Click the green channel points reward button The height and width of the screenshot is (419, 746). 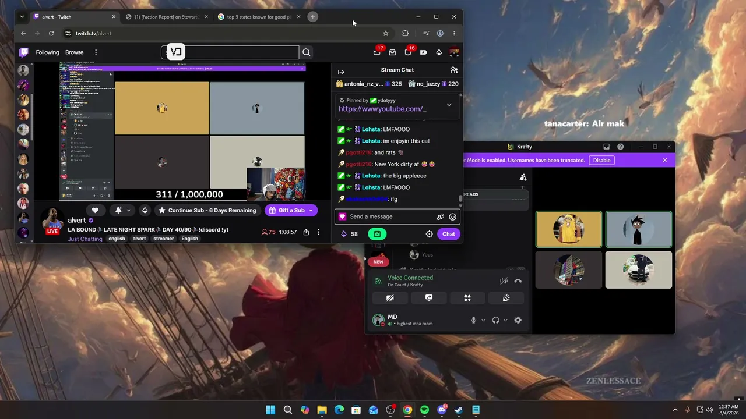(x=377, y=234)
